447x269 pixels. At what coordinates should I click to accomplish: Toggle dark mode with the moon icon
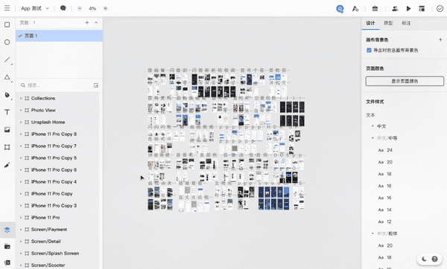coord(424,259)
